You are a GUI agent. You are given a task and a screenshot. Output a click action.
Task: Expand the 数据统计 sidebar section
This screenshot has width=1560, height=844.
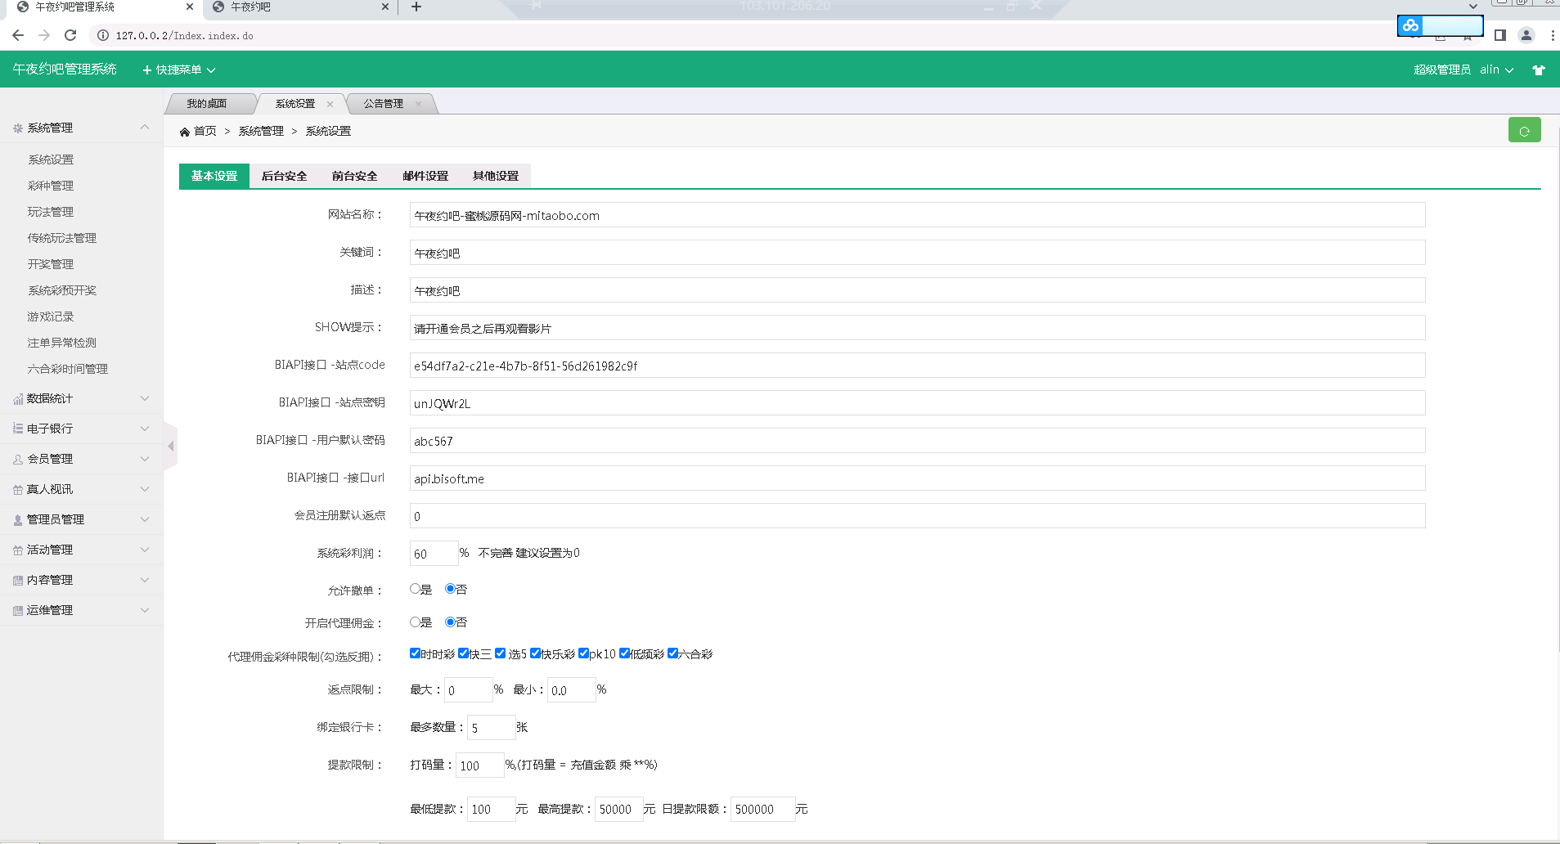81,398
